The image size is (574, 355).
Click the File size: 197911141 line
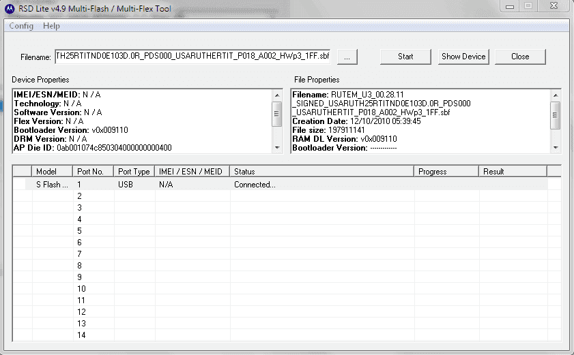tap(328, 130)
